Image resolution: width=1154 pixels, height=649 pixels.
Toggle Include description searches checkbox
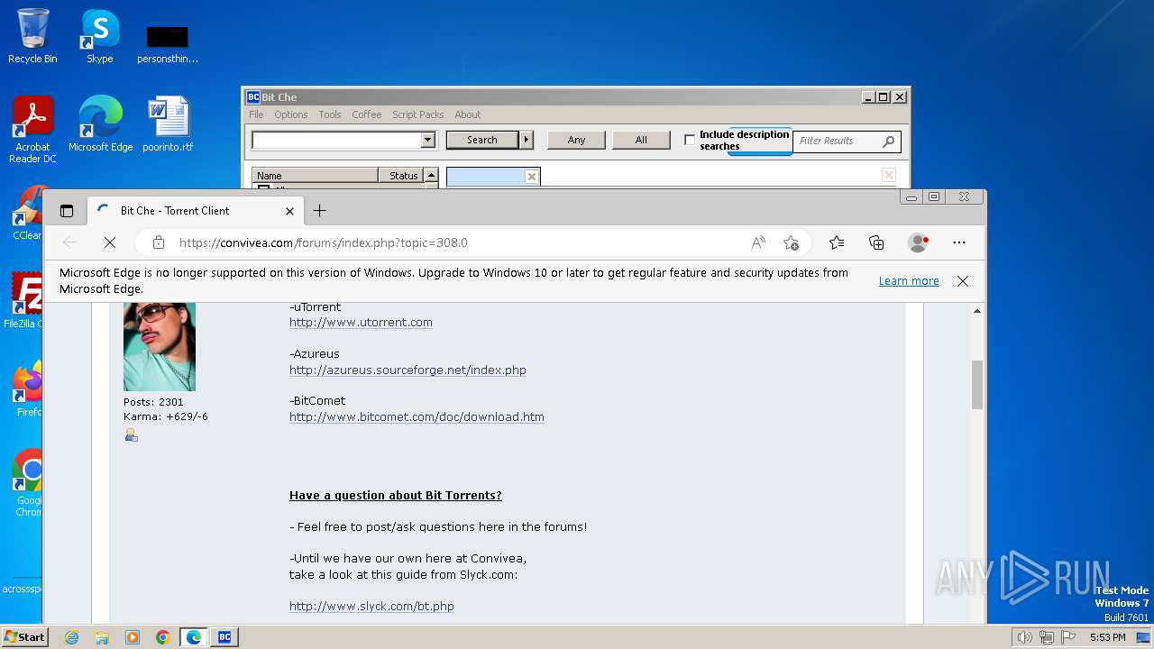pyautogui.click(x=690, y=140)
